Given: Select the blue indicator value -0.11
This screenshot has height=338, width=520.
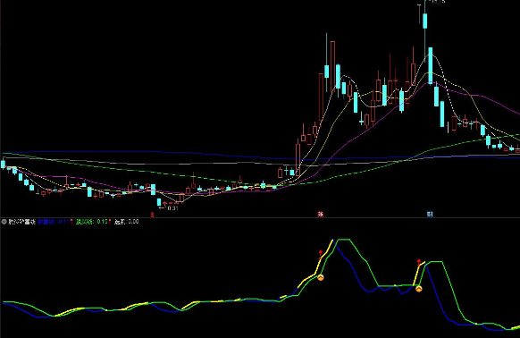Looking at the screenshot, I should tap(63, 222).
